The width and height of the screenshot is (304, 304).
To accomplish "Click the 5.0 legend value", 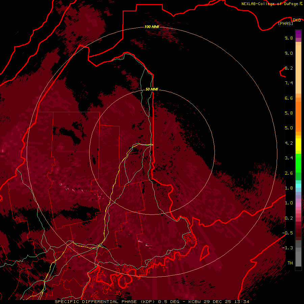I will (289, 128).
